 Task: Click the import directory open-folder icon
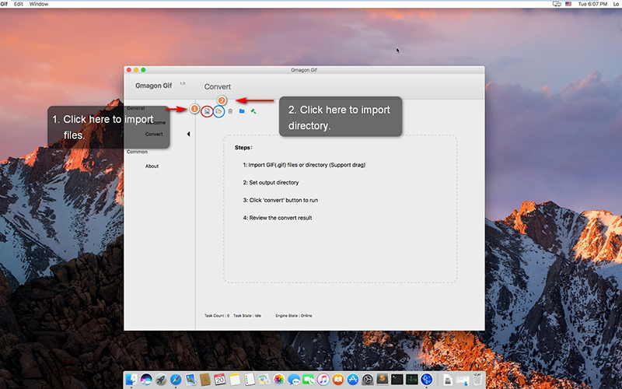tap(218, 111)
